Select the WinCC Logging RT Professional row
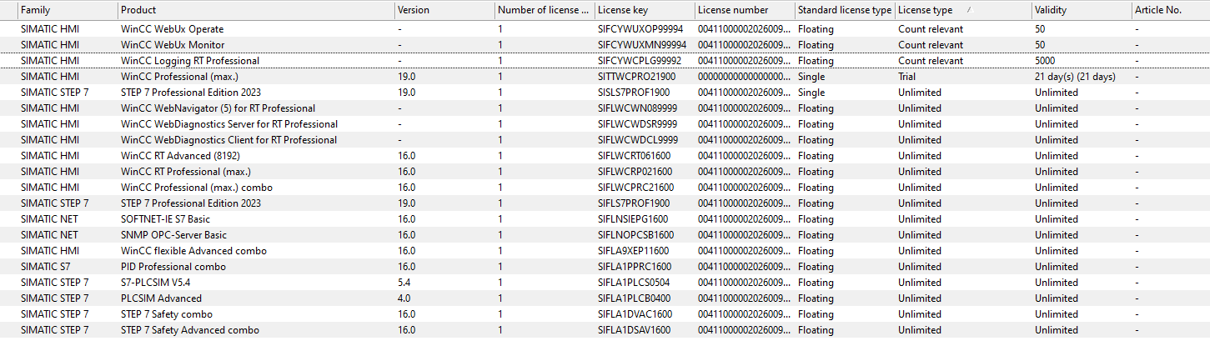This screenshot has width=1210, height=356. tap(605, 61)
